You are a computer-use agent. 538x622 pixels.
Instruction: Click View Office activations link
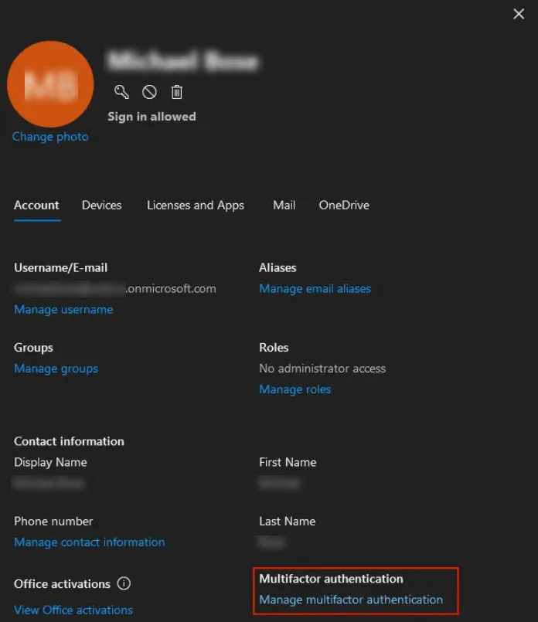point(73,610)
